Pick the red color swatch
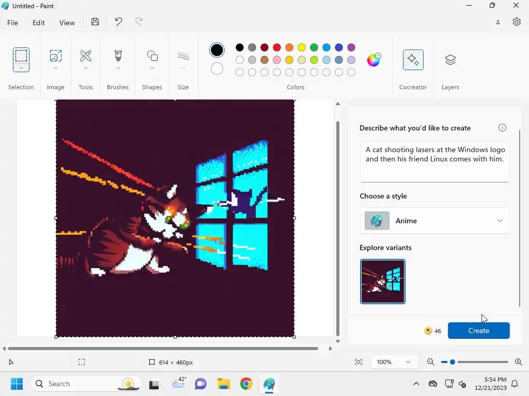The width and height of the screenshot is (529, 396). tap(277, 47)
